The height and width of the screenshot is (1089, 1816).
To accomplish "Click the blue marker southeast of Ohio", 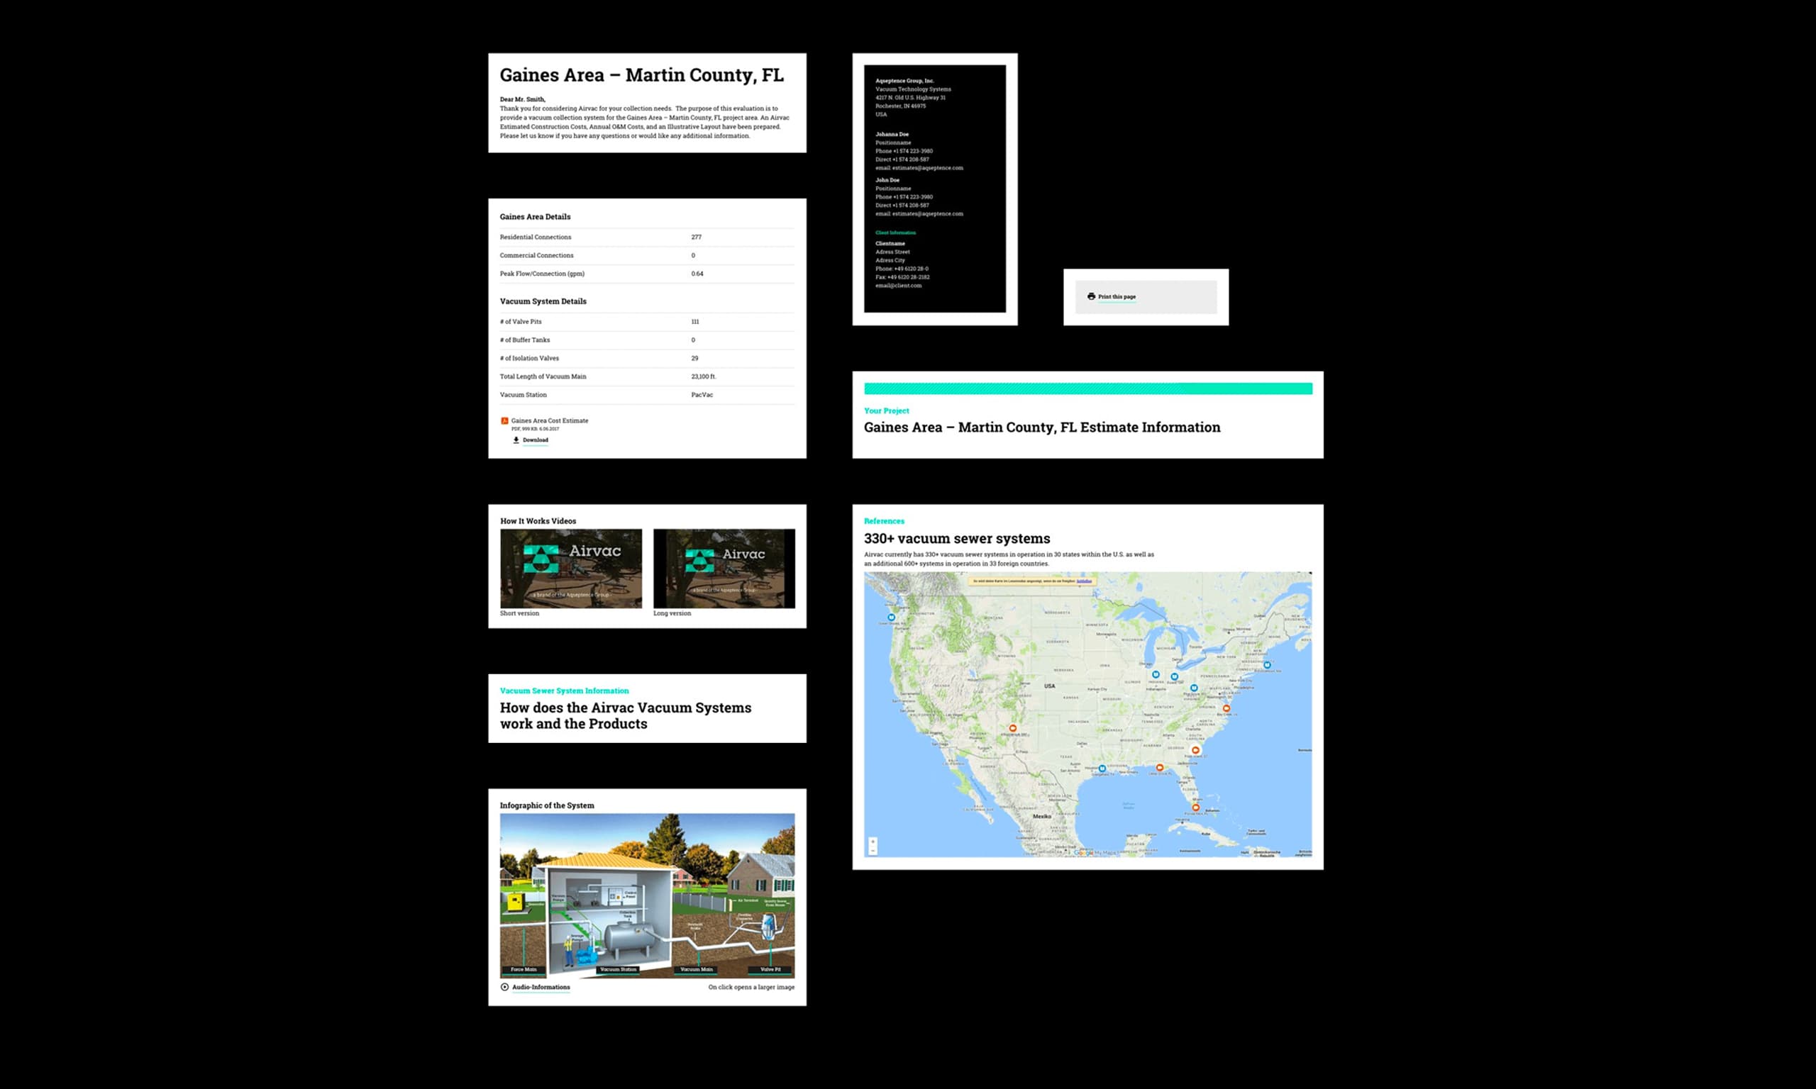I will [1194, 688].
